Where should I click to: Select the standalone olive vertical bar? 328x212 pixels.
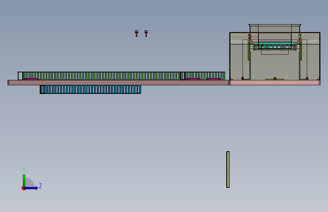pyautogui.click(x=228, y=170)
